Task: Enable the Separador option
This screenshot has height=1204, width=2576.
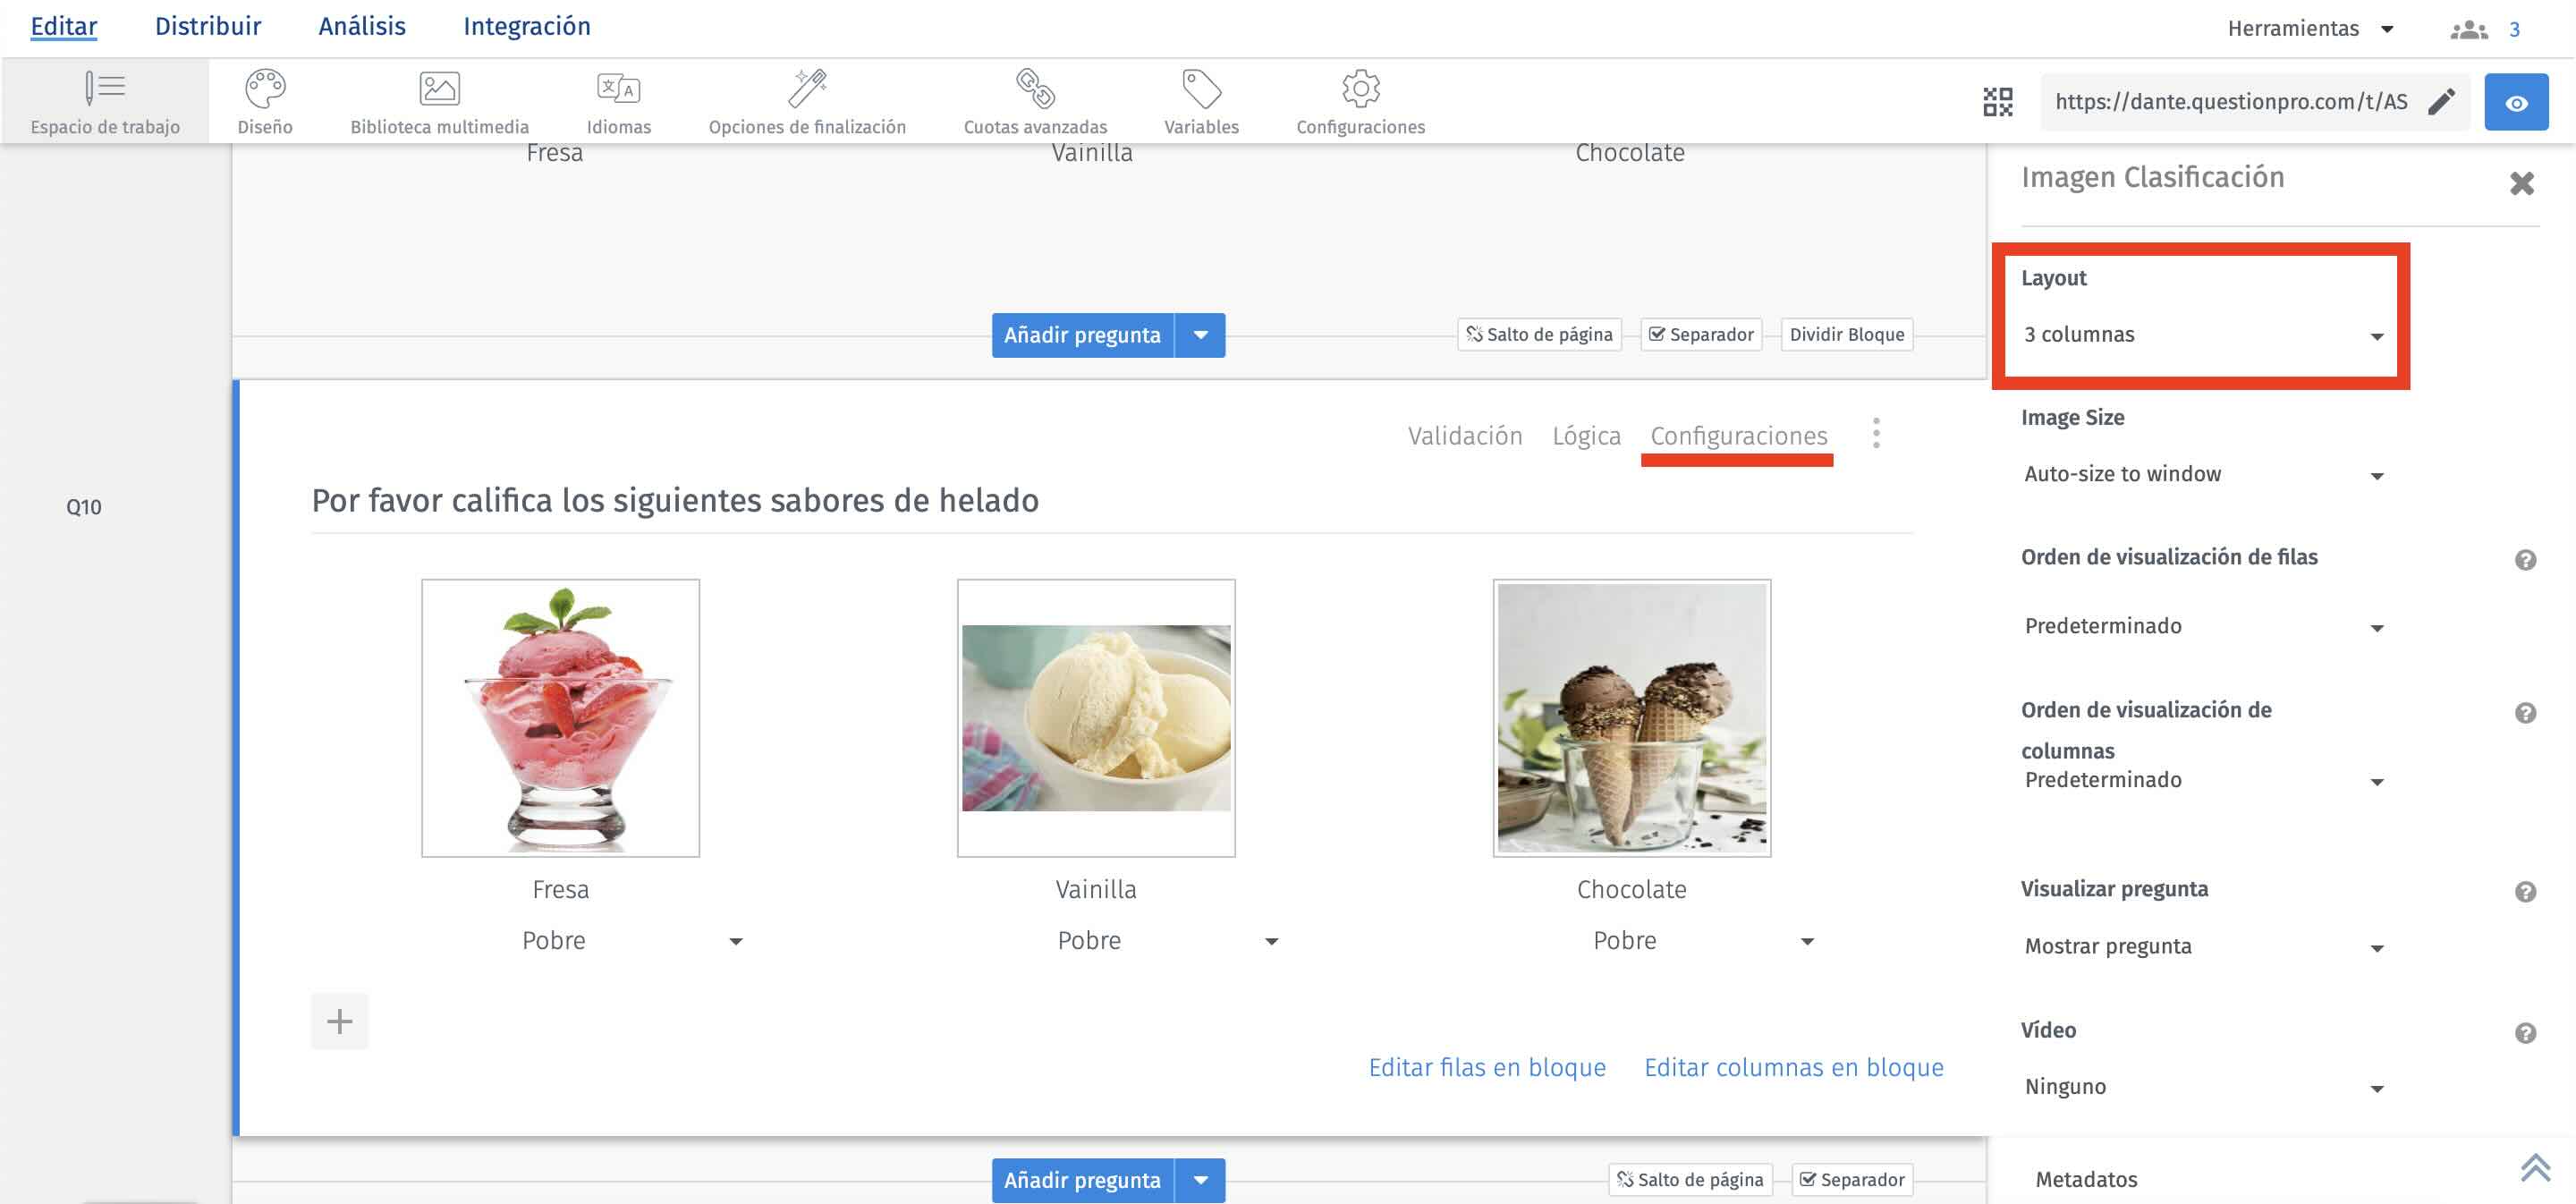Action: click(1700, 335)
